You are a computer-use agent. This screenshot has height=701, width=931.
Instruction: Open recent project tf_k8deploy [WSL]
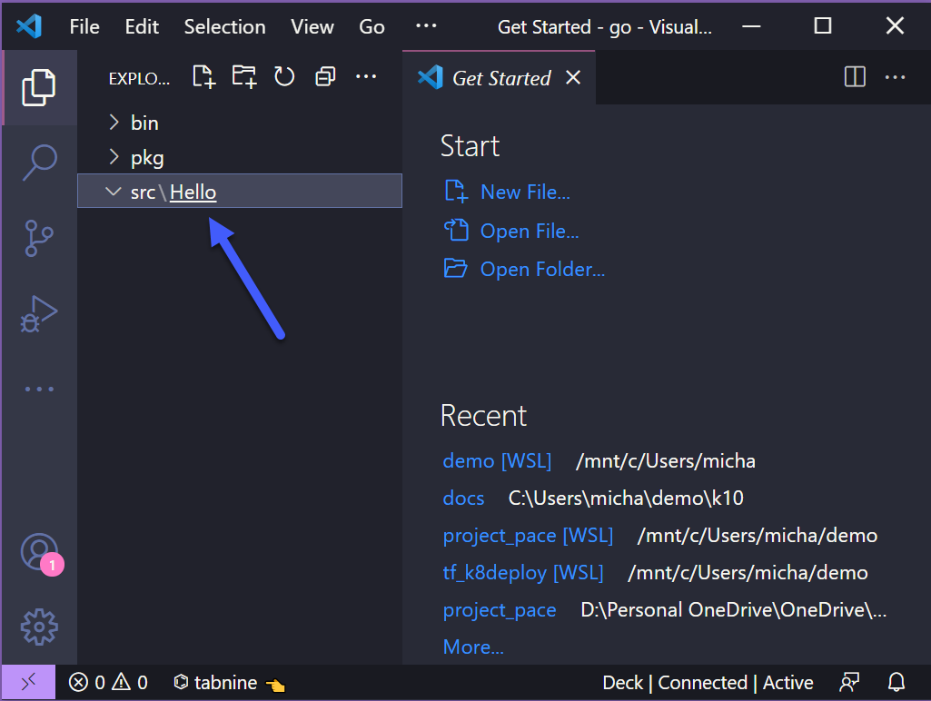click(x=522, y=573)
